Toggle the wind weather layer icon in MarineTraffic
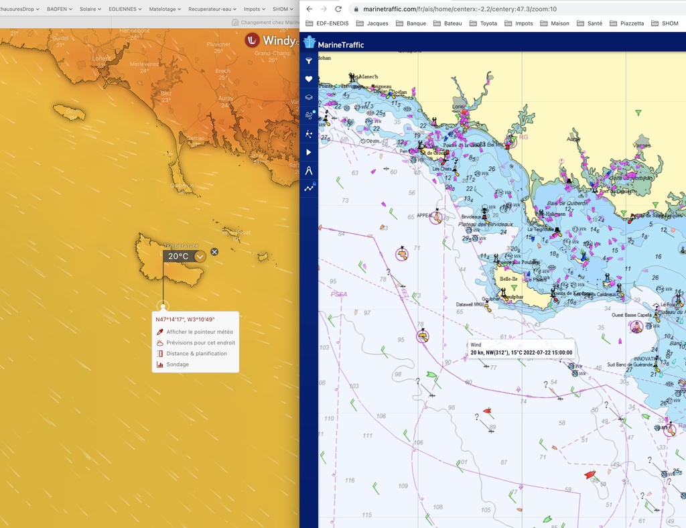This screenshot has width=686, height=528. pyautogui.click(x=310, y=115)
